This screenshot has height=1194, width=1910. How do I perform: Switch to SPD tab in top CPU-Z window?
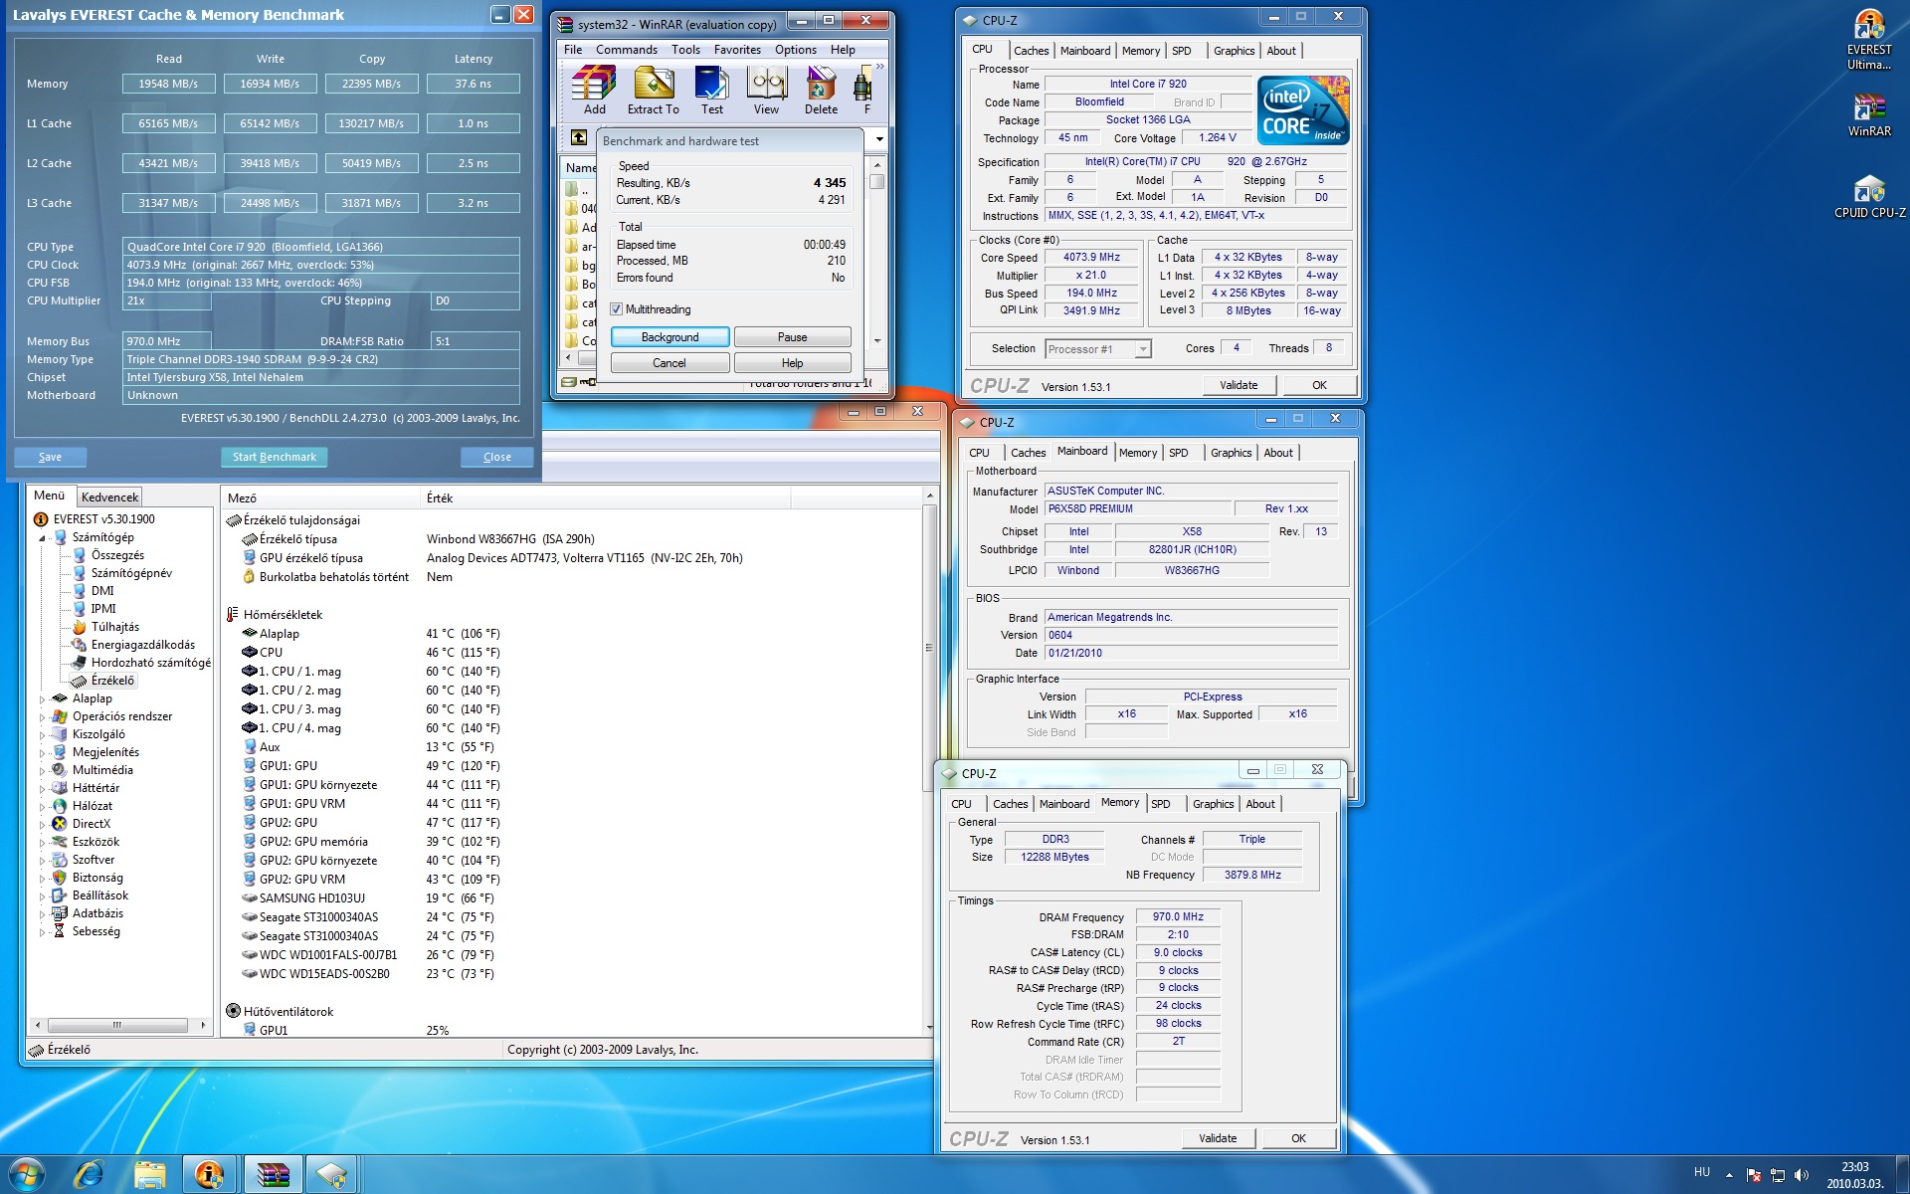tap(1181, 51)
